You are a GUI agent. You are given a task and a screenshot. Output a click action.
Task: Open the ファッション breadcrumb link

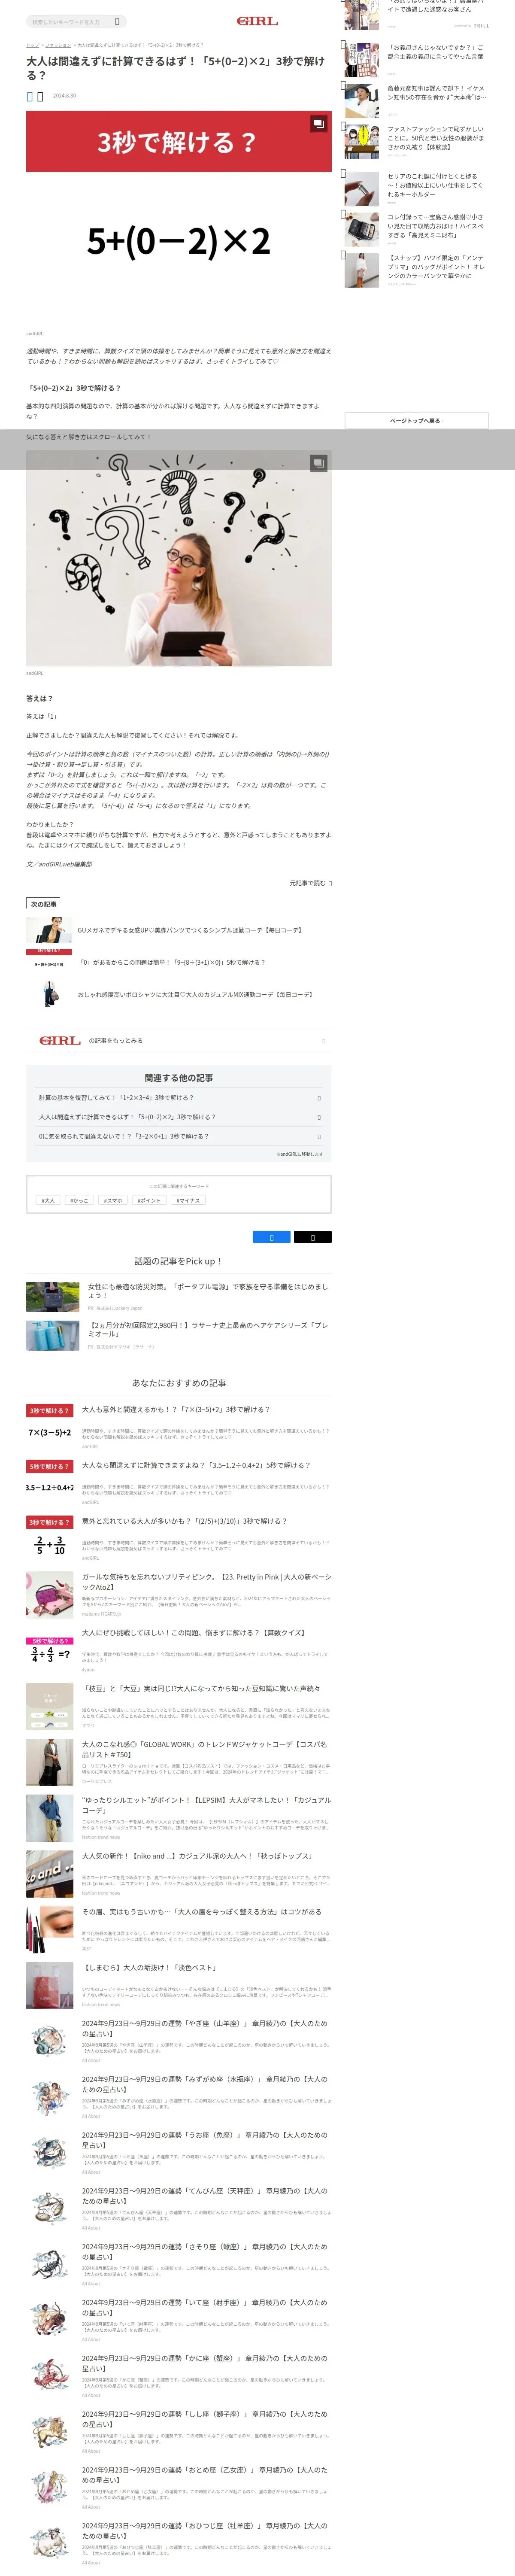pos(58,45)
